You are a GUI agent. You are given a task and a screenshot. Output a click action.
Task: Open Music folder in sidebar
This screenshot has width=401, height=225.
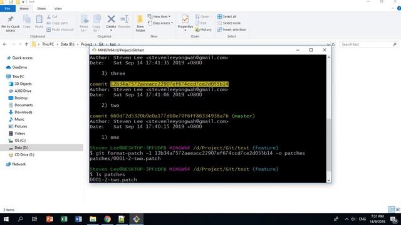17,119
